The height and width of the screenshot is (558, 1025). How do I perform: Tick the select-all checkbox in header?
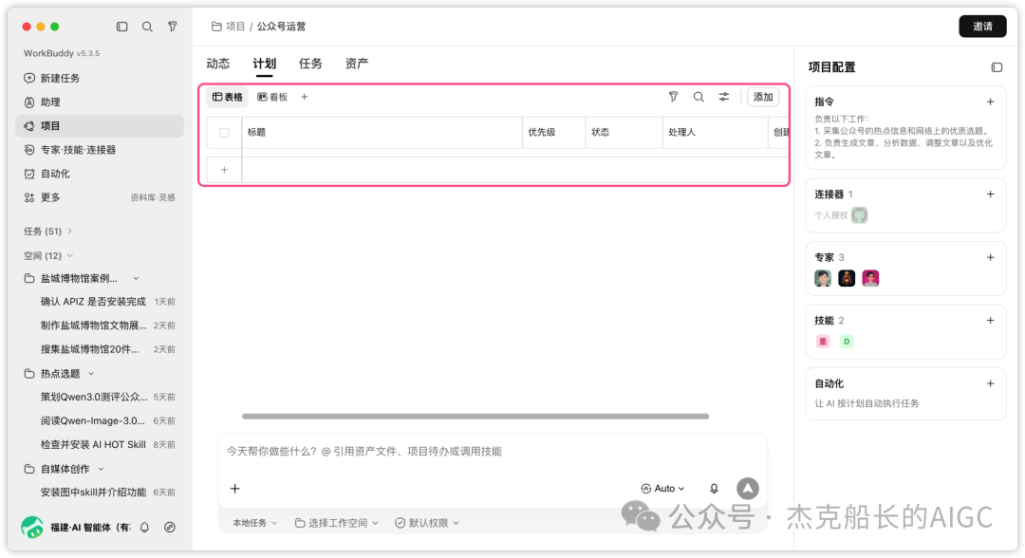(224, 133)
